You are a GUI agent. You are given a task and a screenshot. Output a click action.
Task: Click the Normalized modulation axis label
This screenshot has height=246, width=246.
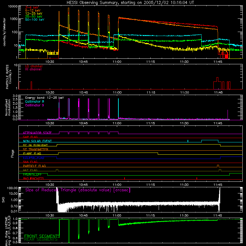[x=8, y=107]
